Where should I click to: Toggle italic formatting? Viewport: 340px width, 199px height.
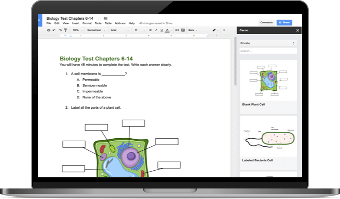point(156,30)
